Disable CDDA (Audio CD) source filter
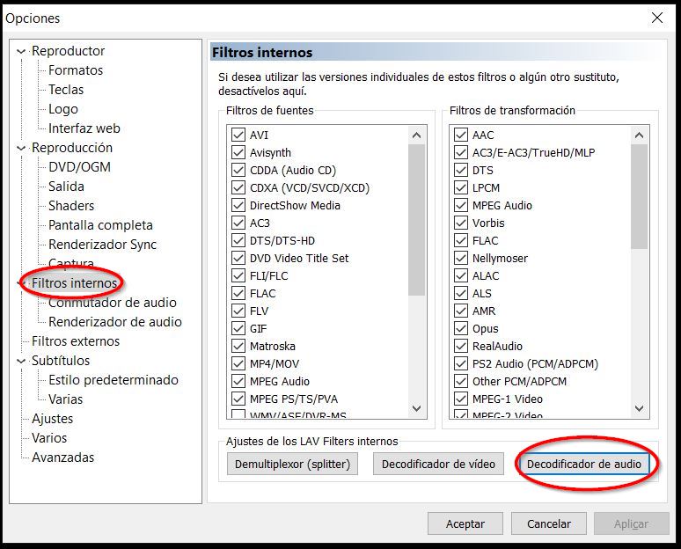681x549 pixels. (x=238, y=171)
